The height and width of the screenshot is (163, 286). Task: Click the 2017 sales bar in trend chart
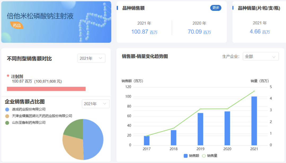tap(147, 141)
